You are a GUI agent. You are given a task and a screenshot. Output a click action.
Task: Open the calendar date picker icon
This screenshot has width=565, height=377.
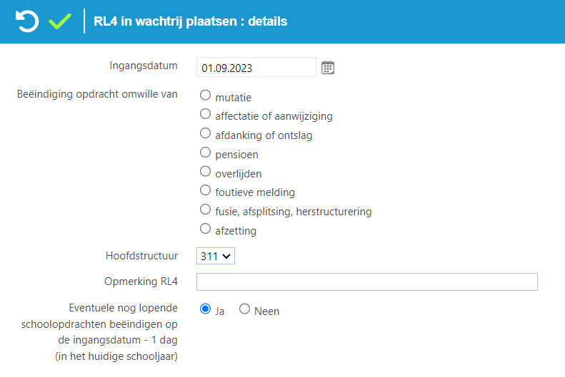tap(328, 68)
